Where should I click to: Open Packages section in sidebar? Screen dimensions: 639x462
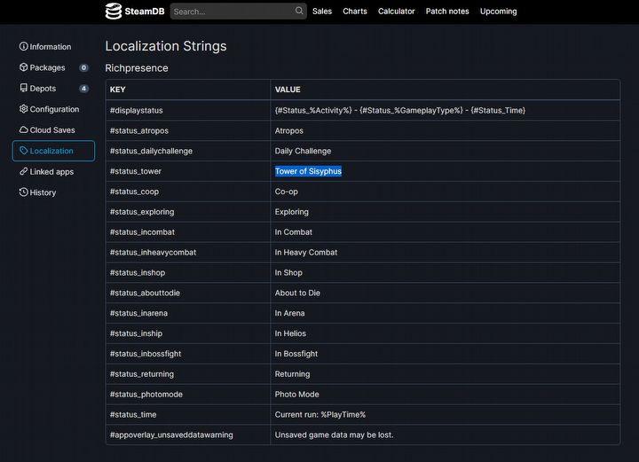tap(47, 67)
